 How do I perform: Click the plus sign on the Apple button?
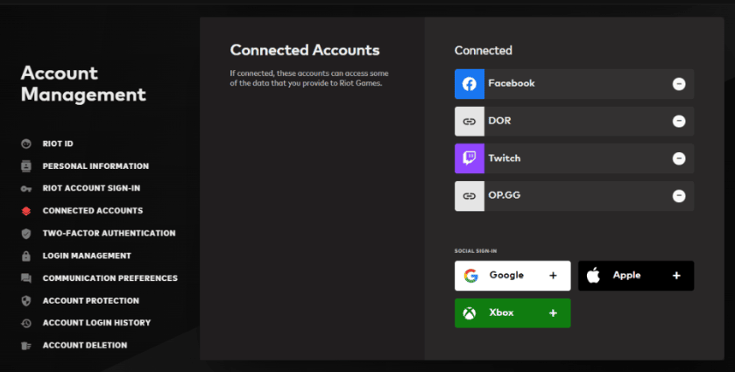pyautogui.click(x=676, y=276)
